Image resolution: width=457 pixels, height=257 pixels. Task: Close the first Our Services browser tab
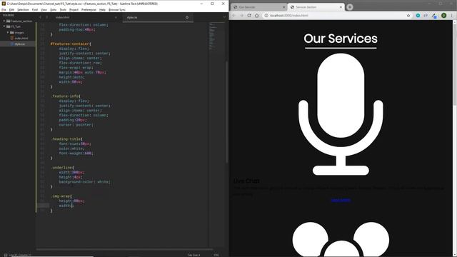click(x=284, y=7)
